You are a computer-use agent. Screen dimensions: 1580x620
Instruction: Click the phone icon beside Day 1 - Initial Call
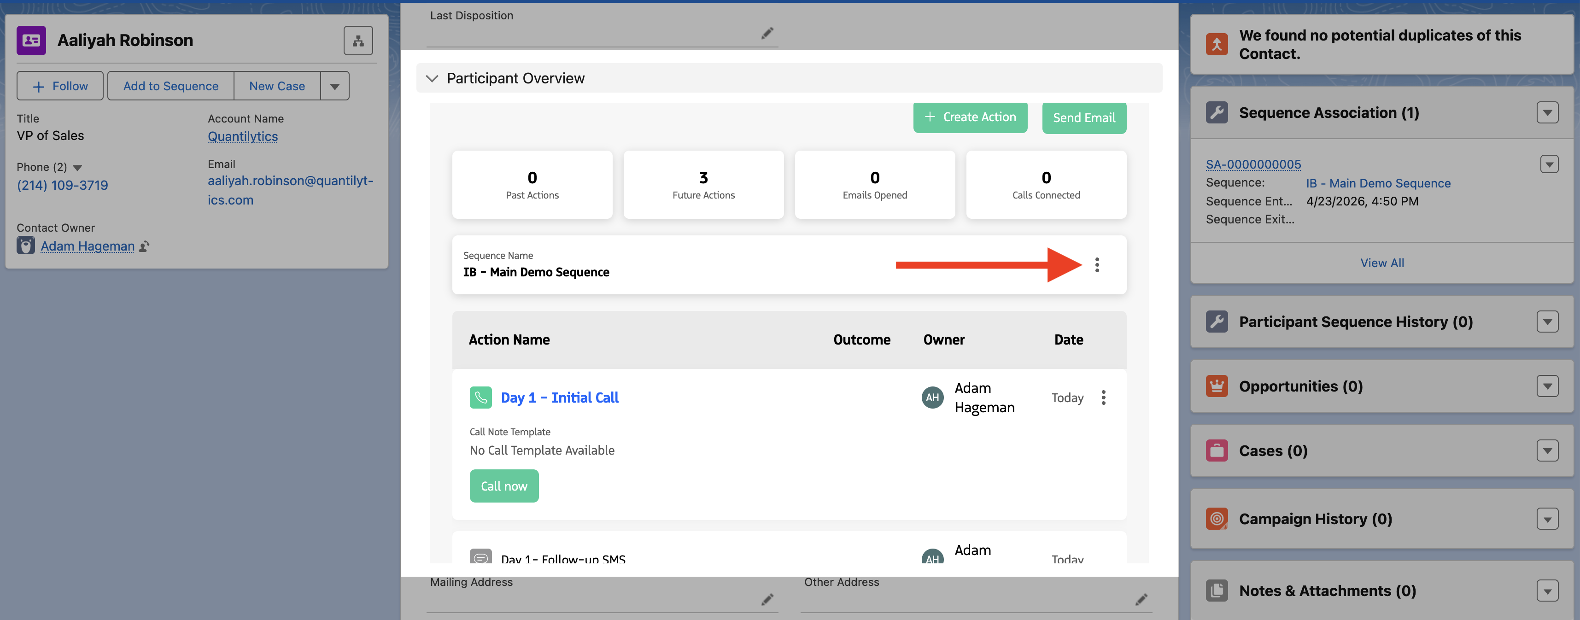pos(481,397)
